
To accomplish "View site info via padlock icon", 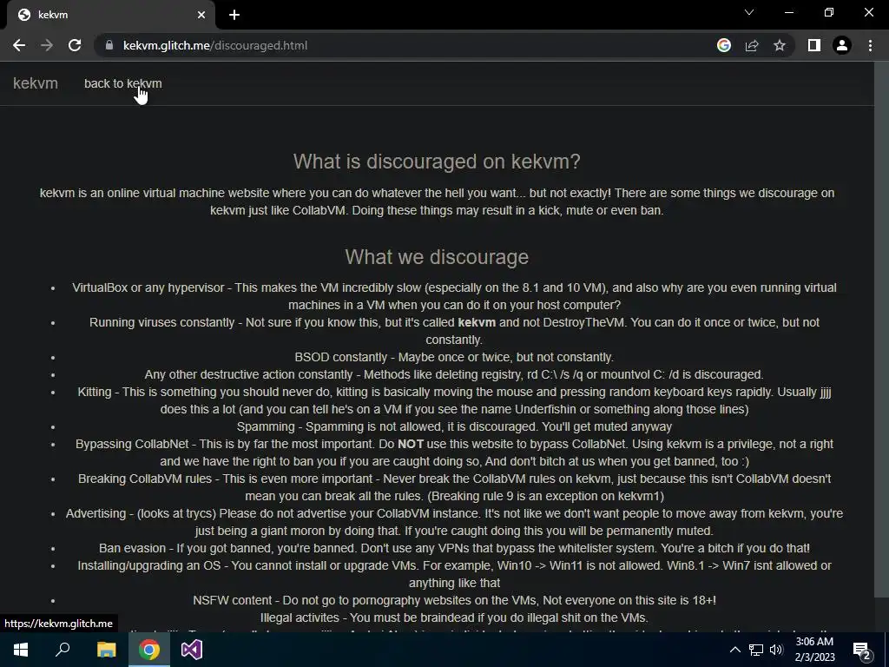I will point(109,45).
